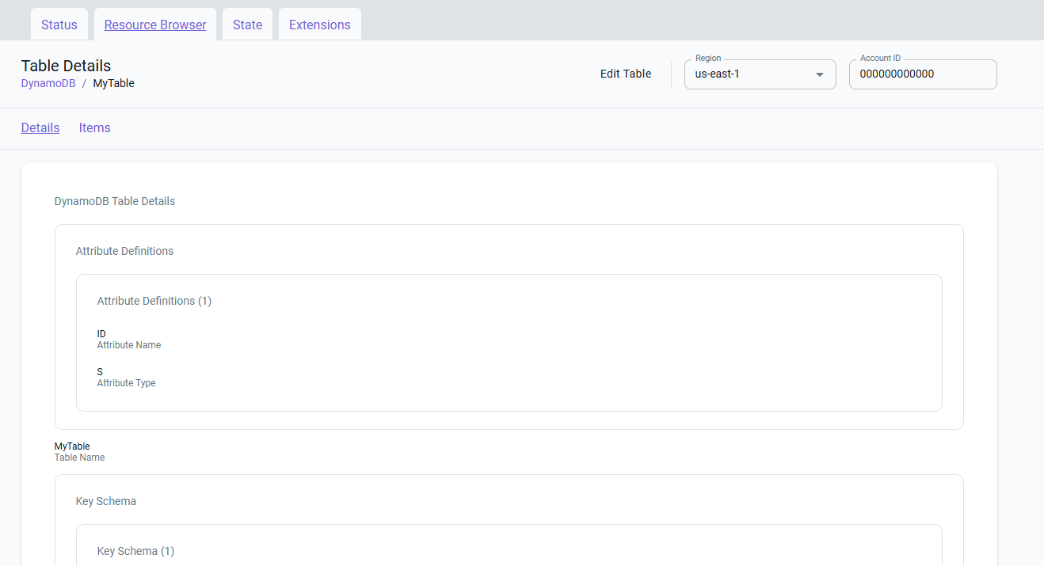Image resolution: width=1044 pixels, height=566 pixels.
Task: Select the Details sub-tab
Action: (x=40, y=127)
